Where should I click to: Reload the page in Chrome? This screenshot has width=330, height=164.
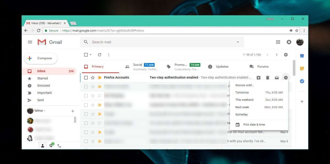38,31
